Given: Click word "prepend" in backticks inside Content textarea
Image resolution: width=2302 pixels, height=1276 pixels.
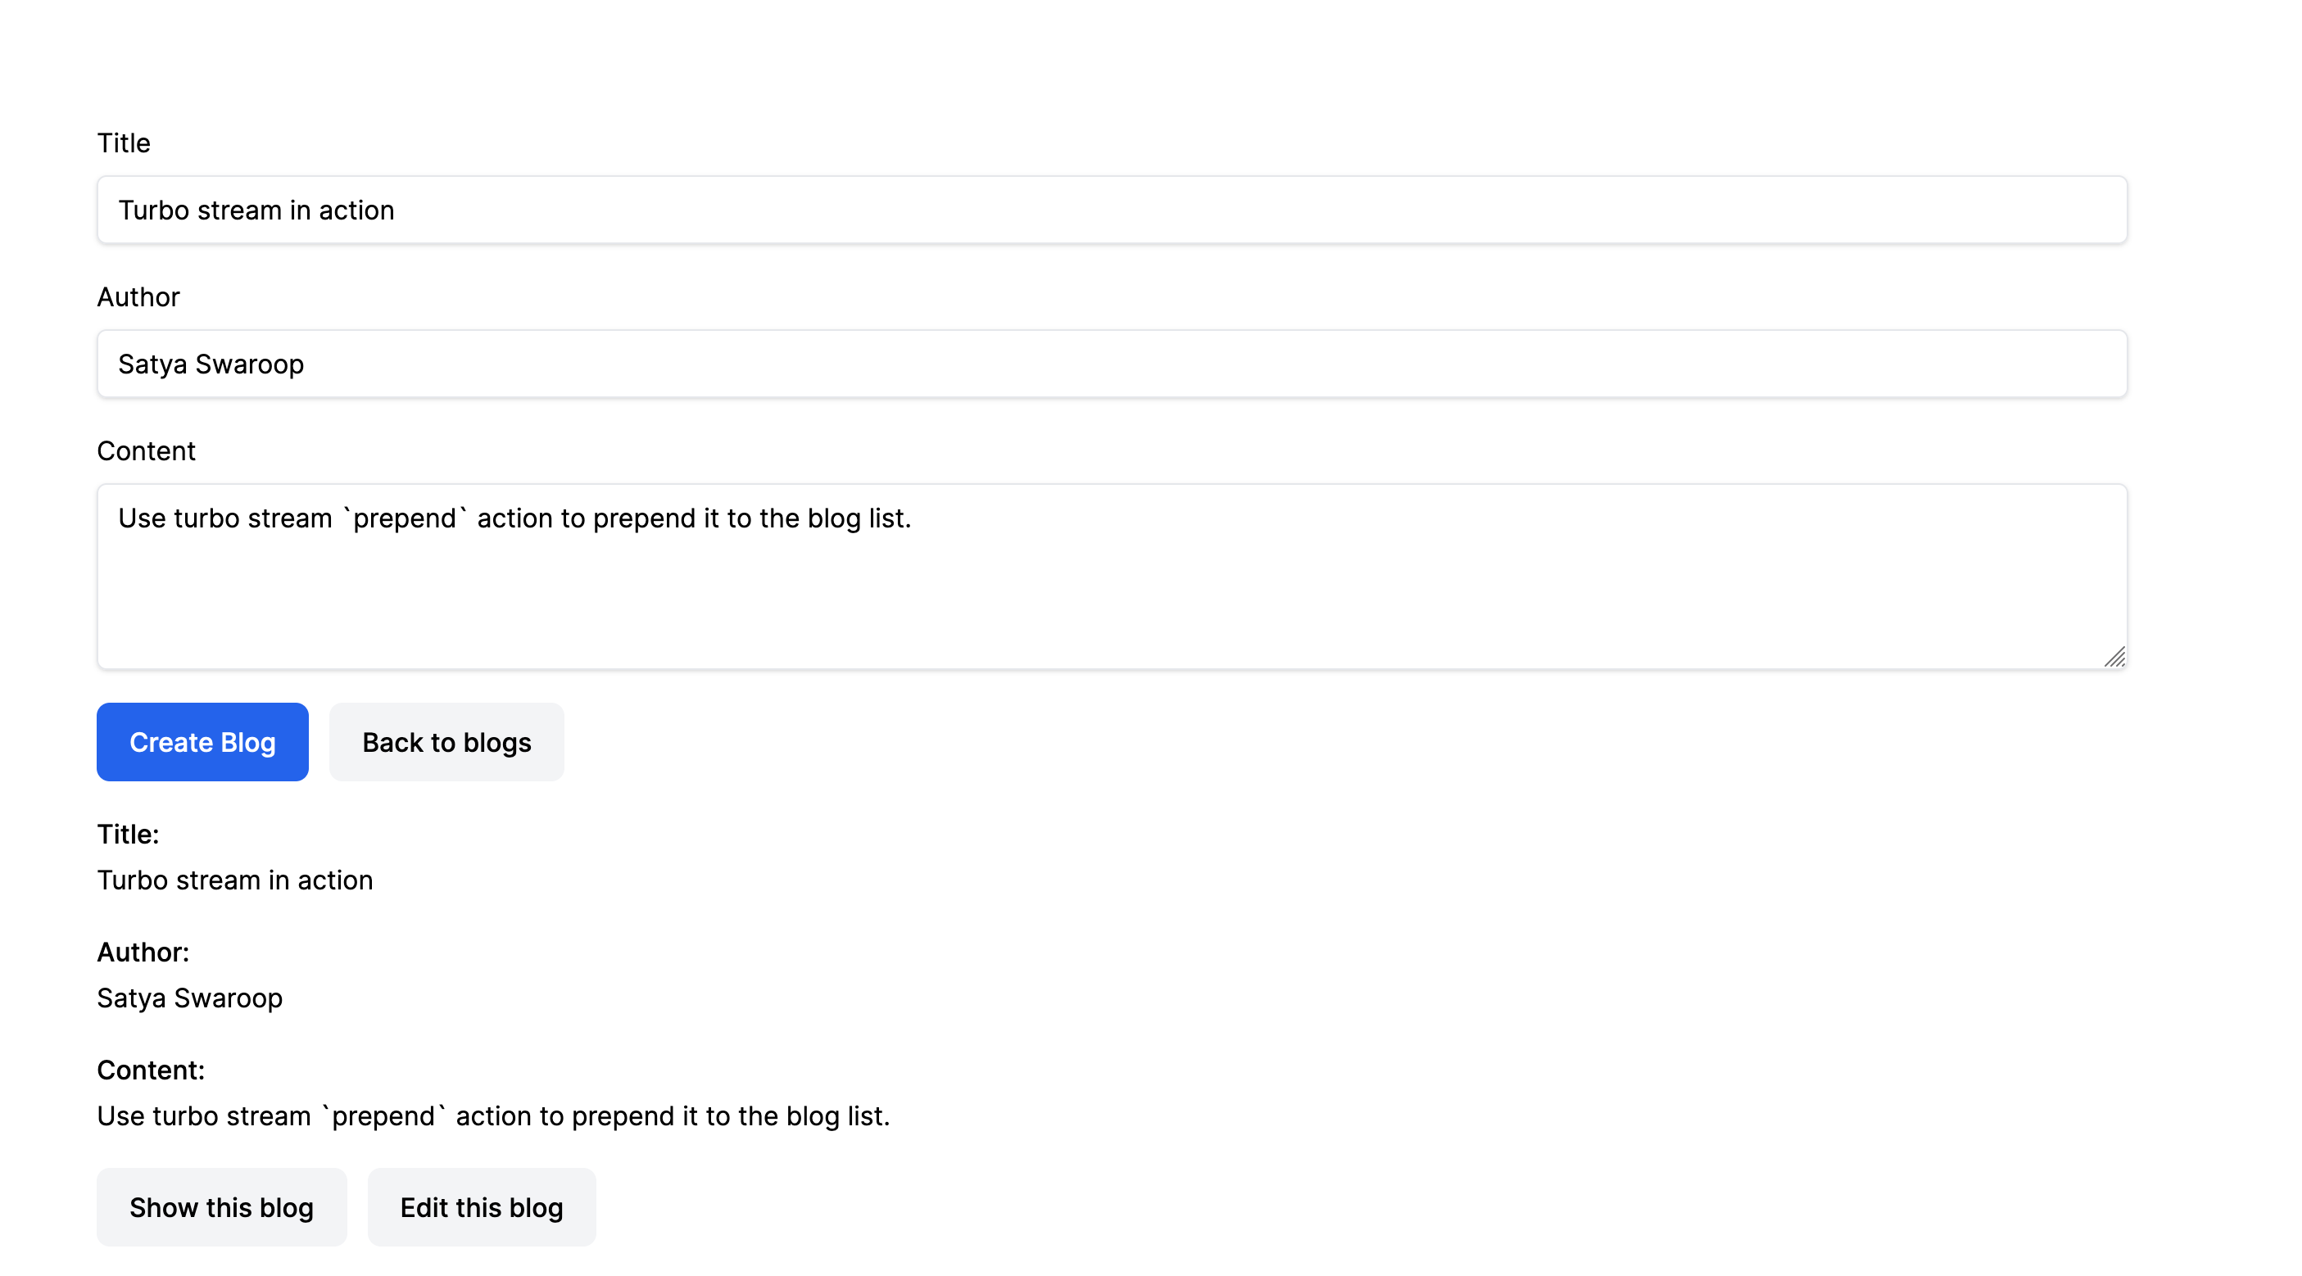Looking at the screenshot, I should 405,519.
